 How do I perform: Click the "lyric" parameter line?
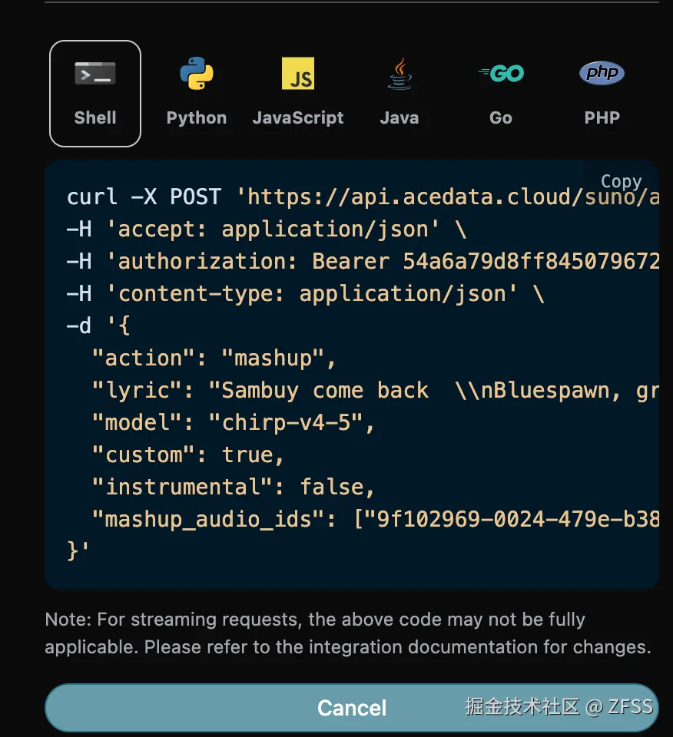376,391
